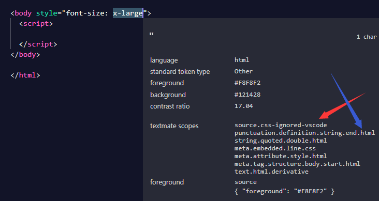Image resolution: width=379 pixels, height=201 pixels.
Task: Click the source.css-ignored-vscode scope
Action: [x=281, y=125]
